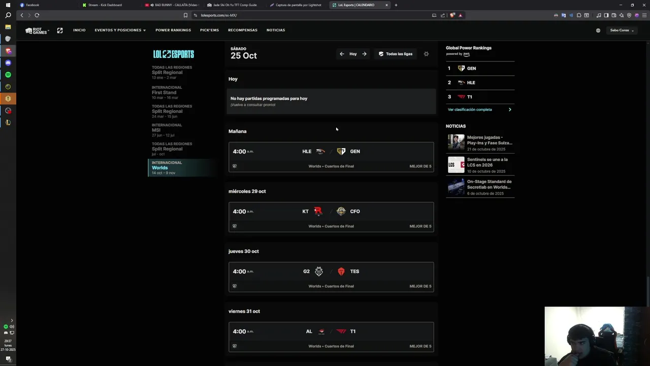Click the language globe icon
The height and width of the screenshot is (366, 650).
click(598, 30)
